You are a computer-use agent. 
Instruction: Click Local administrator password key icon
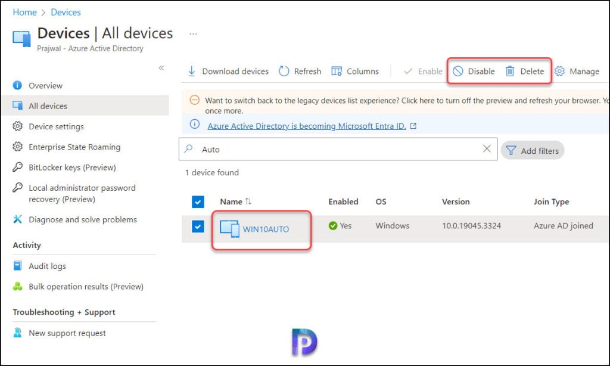point(17,188)
